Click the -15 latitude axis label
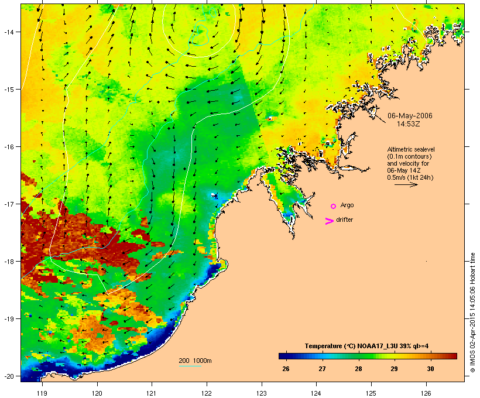The height and width of the screenshot is (398, 480). pos(8,89)
